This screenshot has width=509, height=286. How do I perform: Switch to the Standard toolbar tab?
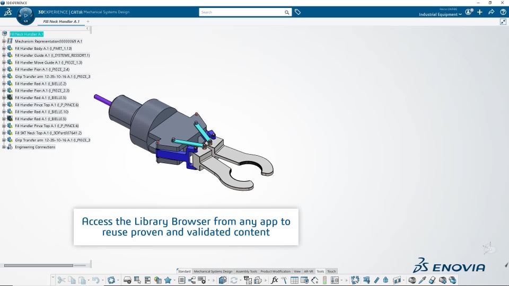(184, 271)
